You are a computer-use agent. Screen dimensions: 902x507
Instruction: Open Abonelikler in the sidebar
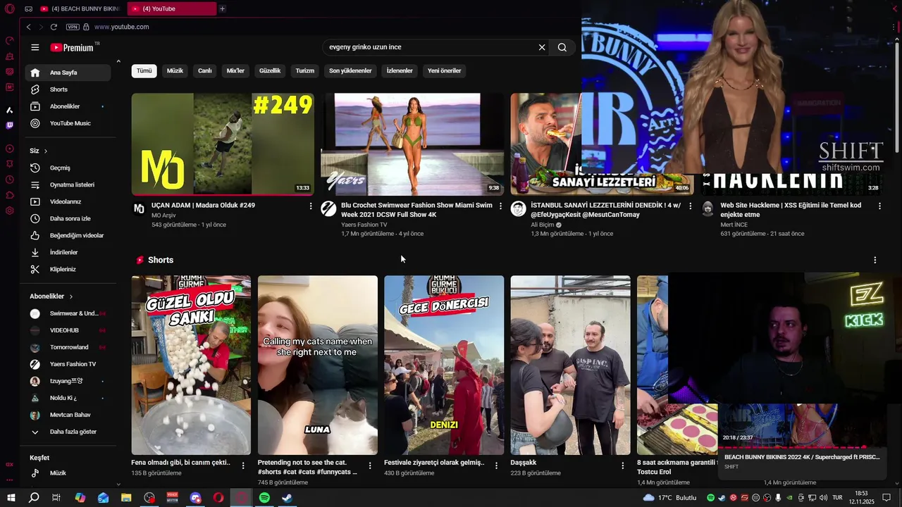68,106
